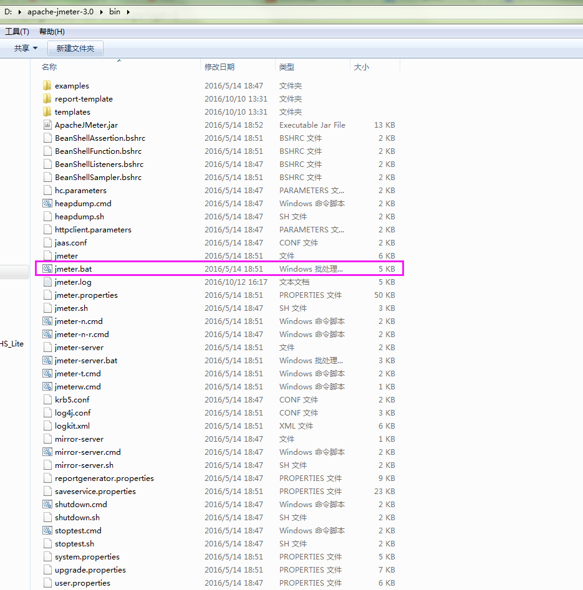
Task: Expand the arrow after apache-jmeter-3.0 breadcrumb
Action: 101,12
